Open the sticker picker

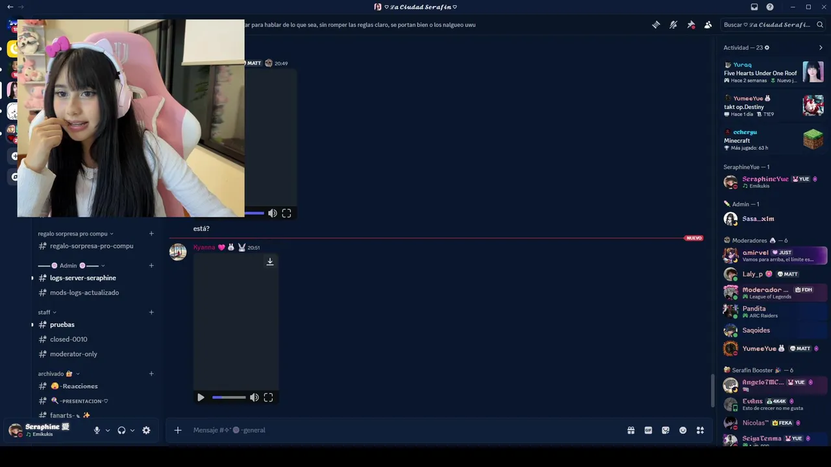(665, 430)
